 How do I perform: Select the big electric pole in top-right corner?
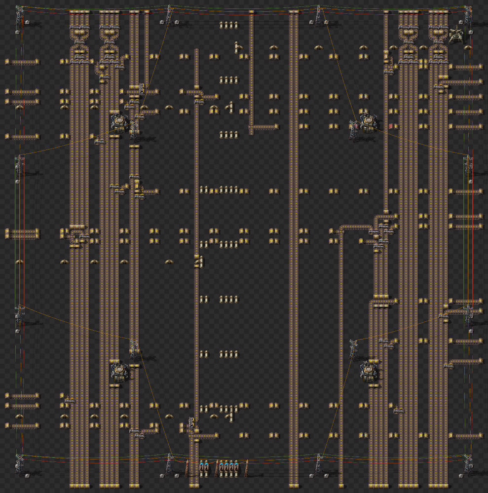point(468,14)
